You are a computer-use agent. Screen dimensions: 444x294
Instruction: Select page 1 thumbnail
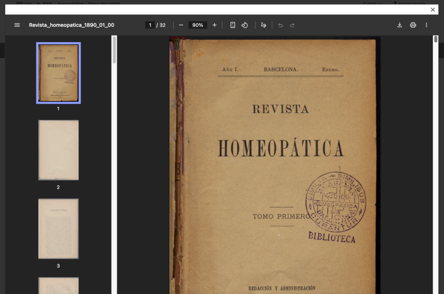coord(59,73)
